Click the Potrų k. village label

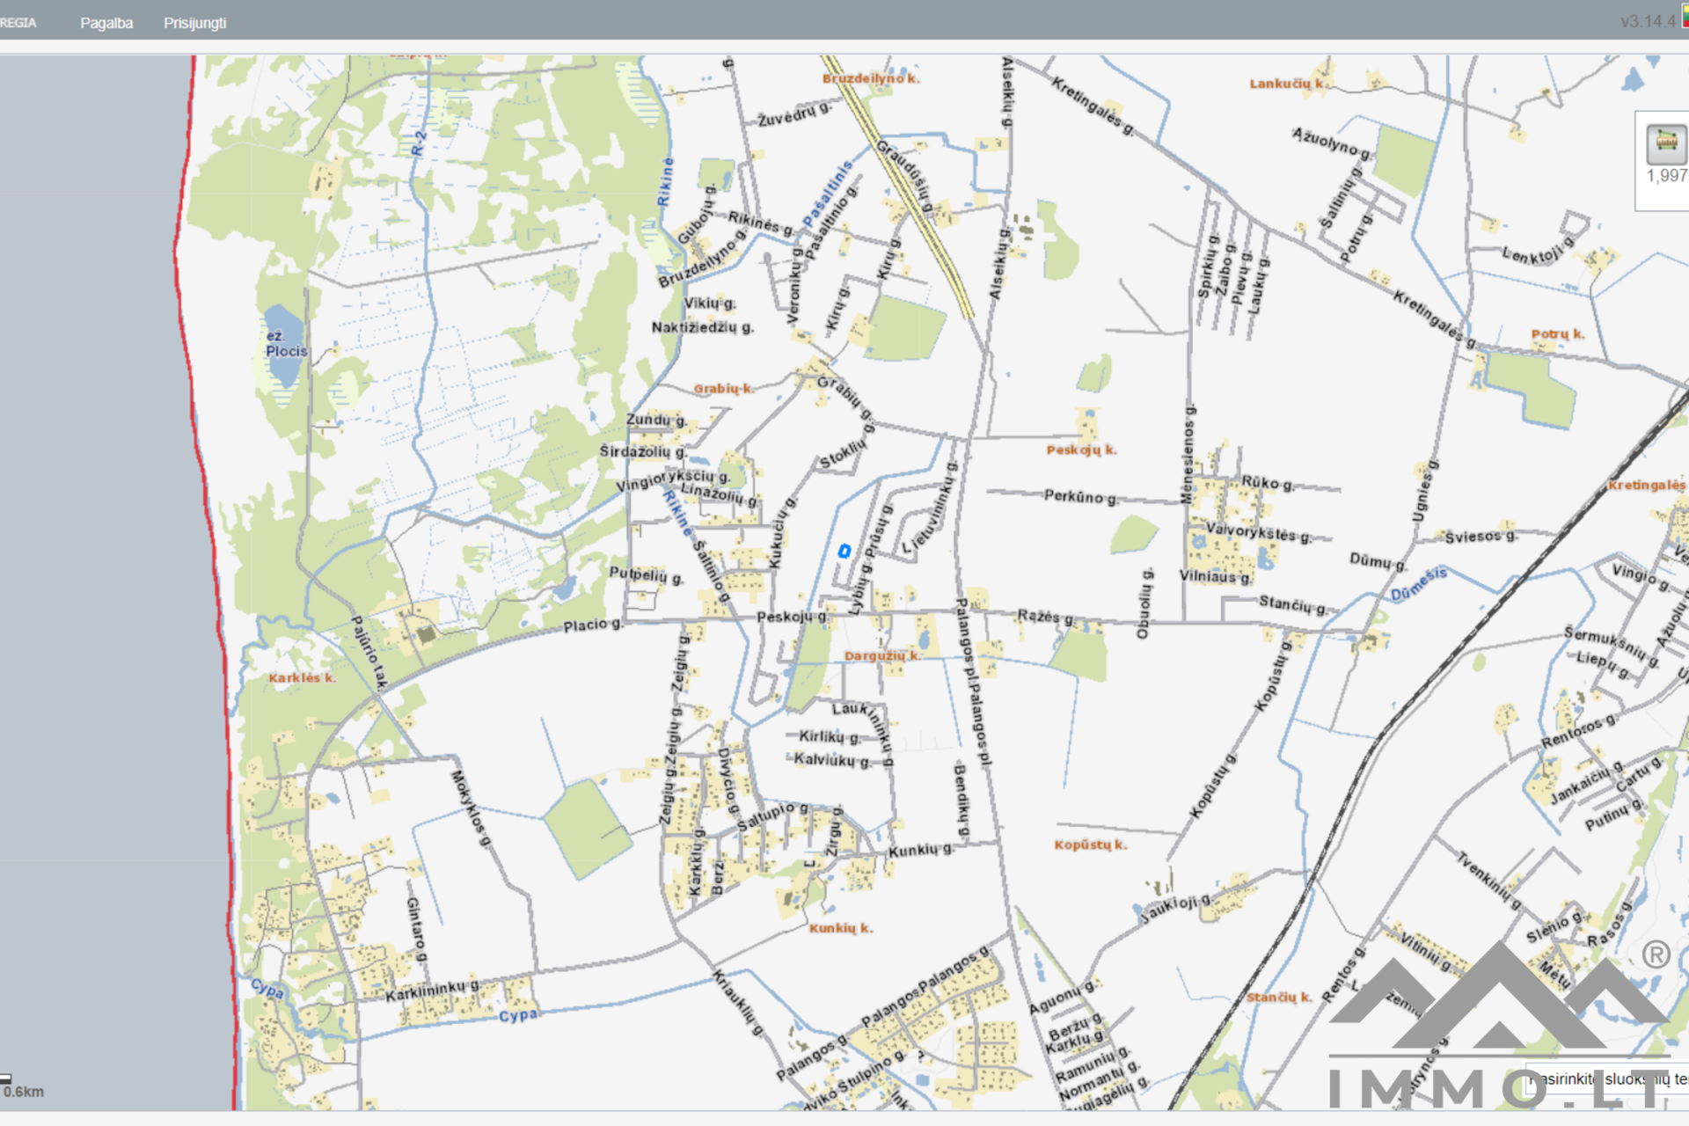[1557, 334]
